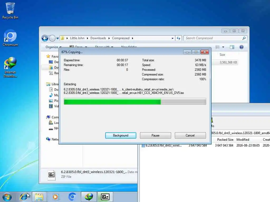Select the Downloads favorite icon in sidebar

[51, 68]
